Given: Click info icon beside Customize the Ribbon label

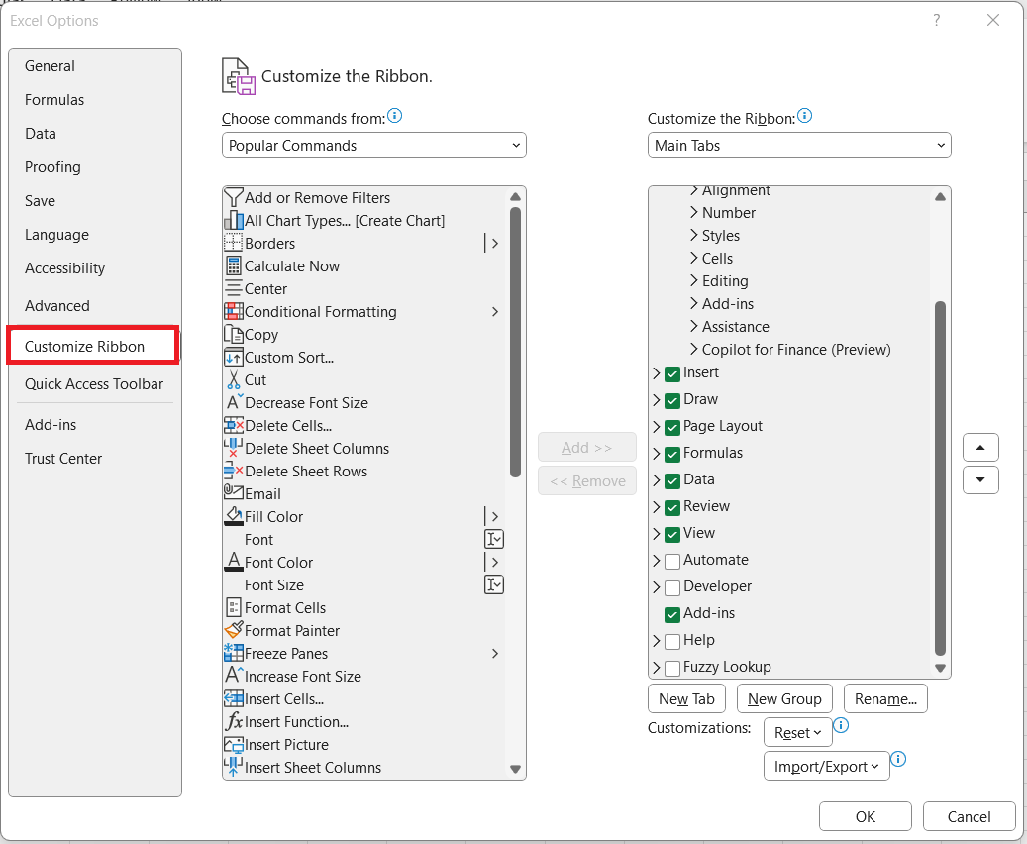Looking at the screenshot, I should coord(805,116).
